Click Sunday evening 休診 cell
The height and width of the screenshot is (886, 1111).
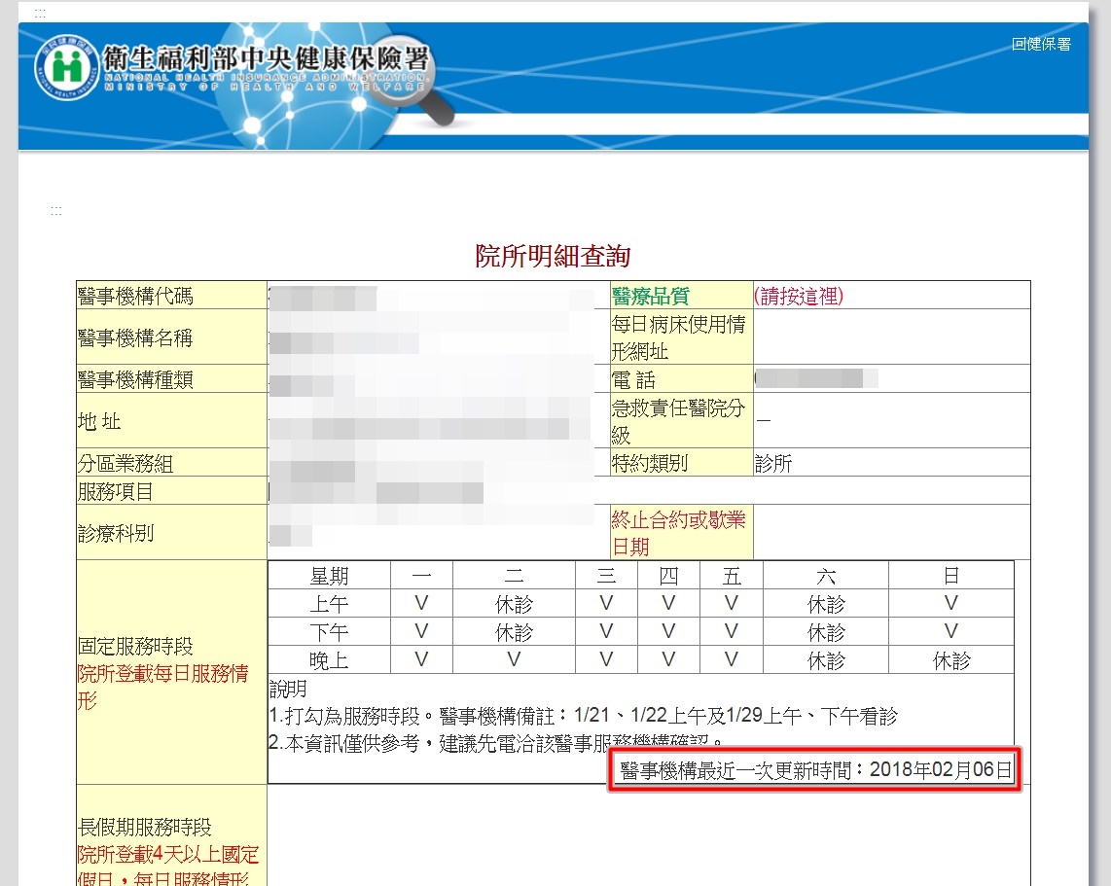pyautogui.click(x=951, y=660)
